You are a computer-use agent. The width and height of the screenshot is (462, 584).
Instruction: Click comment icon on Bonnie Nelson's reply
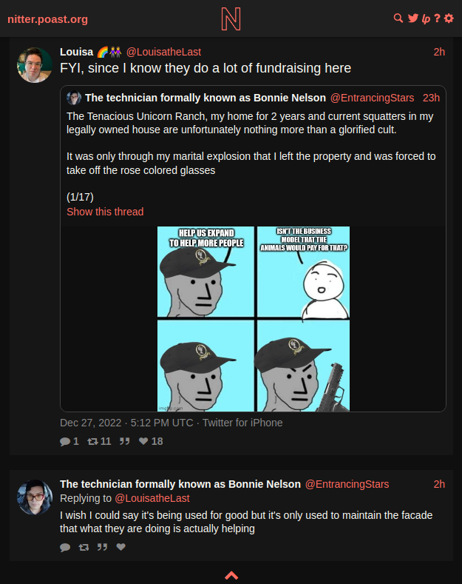[65, 547]
